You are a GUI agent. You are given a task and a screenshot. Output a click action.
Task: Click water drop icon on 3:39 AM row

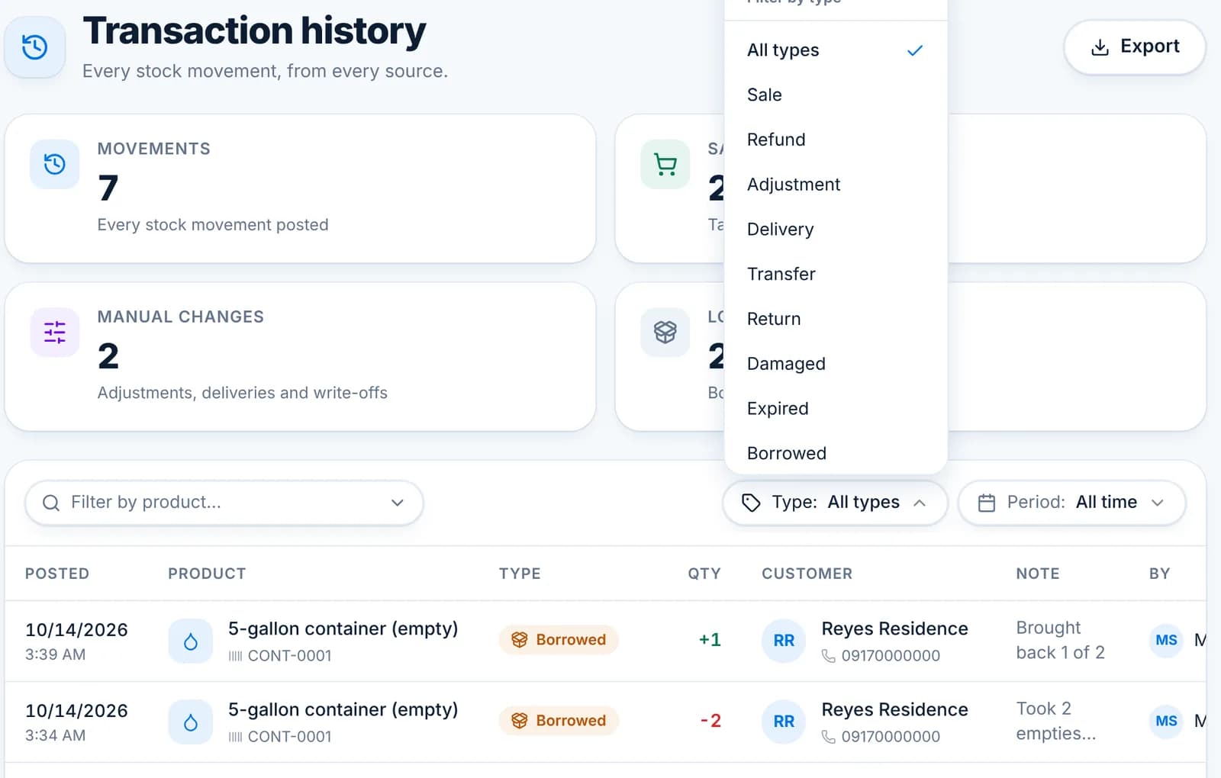(191, 641)
